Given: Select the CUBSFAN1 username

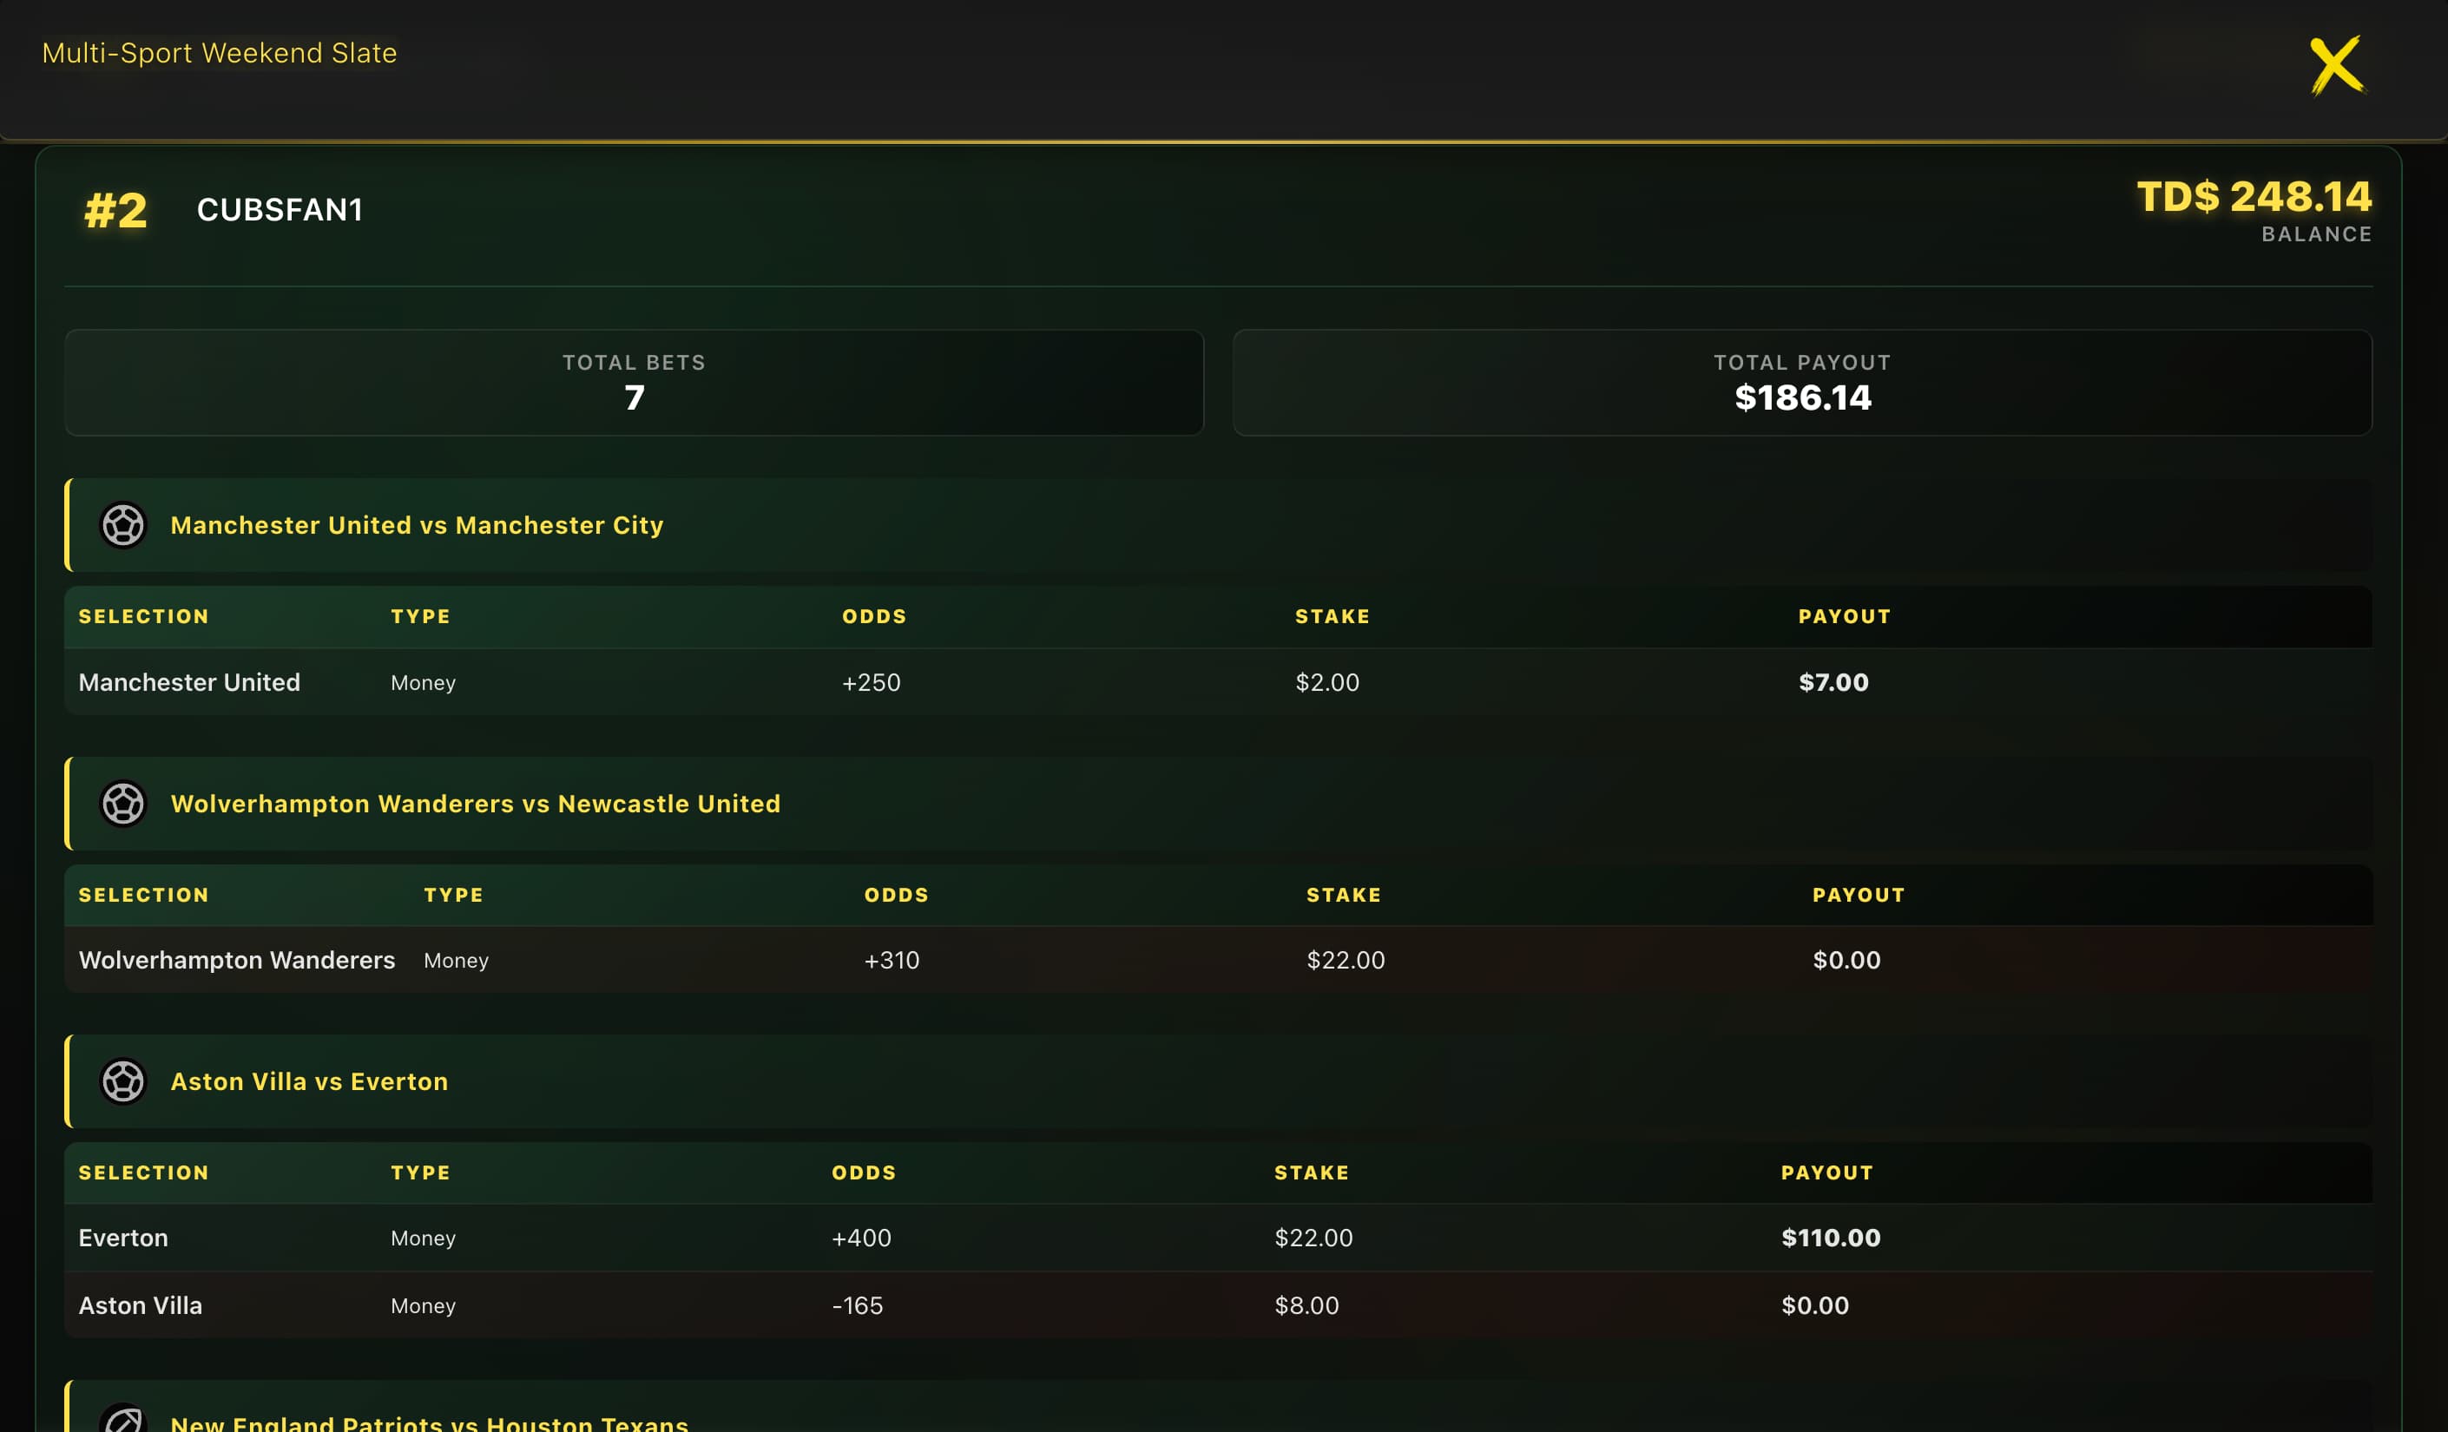Looking at the screenshot, I should click(x=280, y=210).
